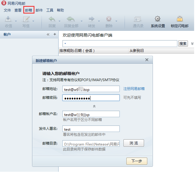Collapse the Accounts (帐户) panel with double-chevron
195x175 pixels.
[x=48, y=35]
